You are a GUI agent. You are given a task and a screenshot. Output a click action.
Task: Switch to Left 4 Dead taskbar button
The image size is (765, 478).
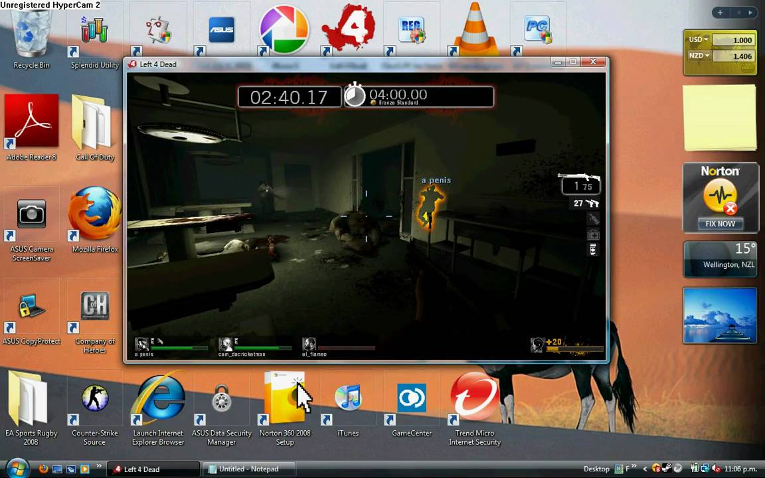(x=153, y=469)
